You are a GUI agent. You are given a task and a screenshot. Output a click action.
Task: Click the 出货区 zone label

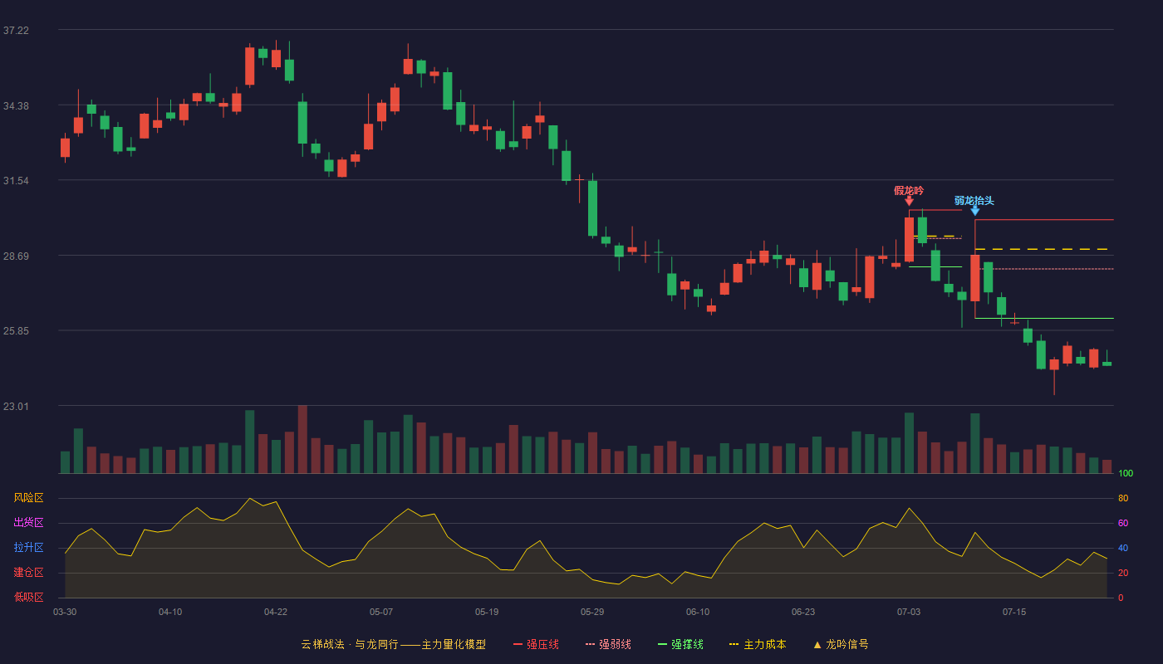(x=28, y=523)
